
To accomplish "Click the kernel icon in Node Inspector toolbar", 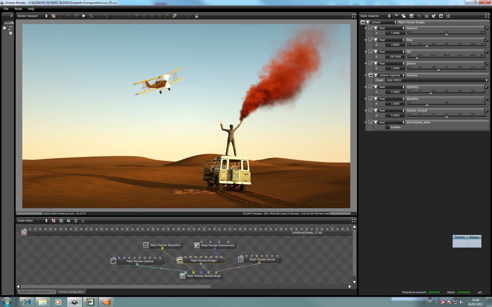I will tap(448, 16).
